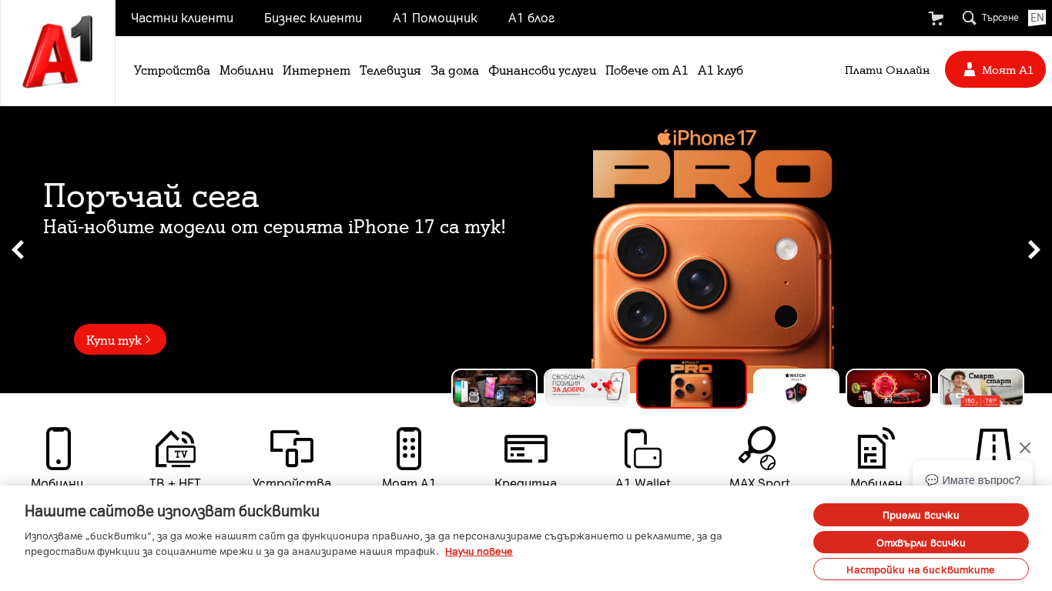Select the MAX Sport racket icon
Image resolution: width=1052 pixels, height=591 pixels.
[x=757, y=448]
